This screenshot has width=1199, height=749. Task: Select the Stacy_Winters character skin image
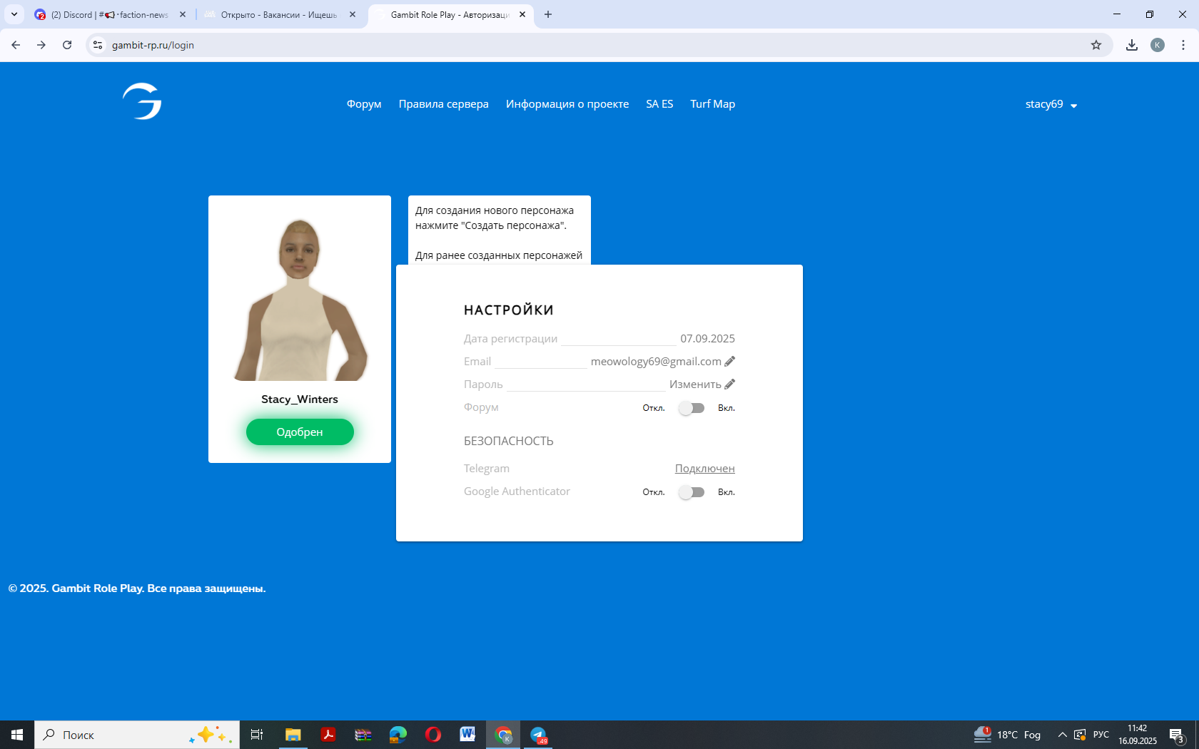click(x=300, y=298)
